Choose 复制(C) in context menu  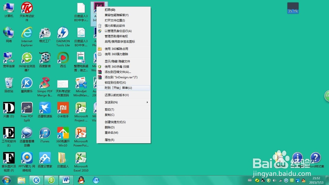pyautogui.click(x=124, y=115)
